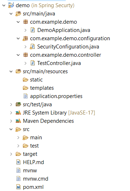Click the mvnw file icon

tap(18, 171)
